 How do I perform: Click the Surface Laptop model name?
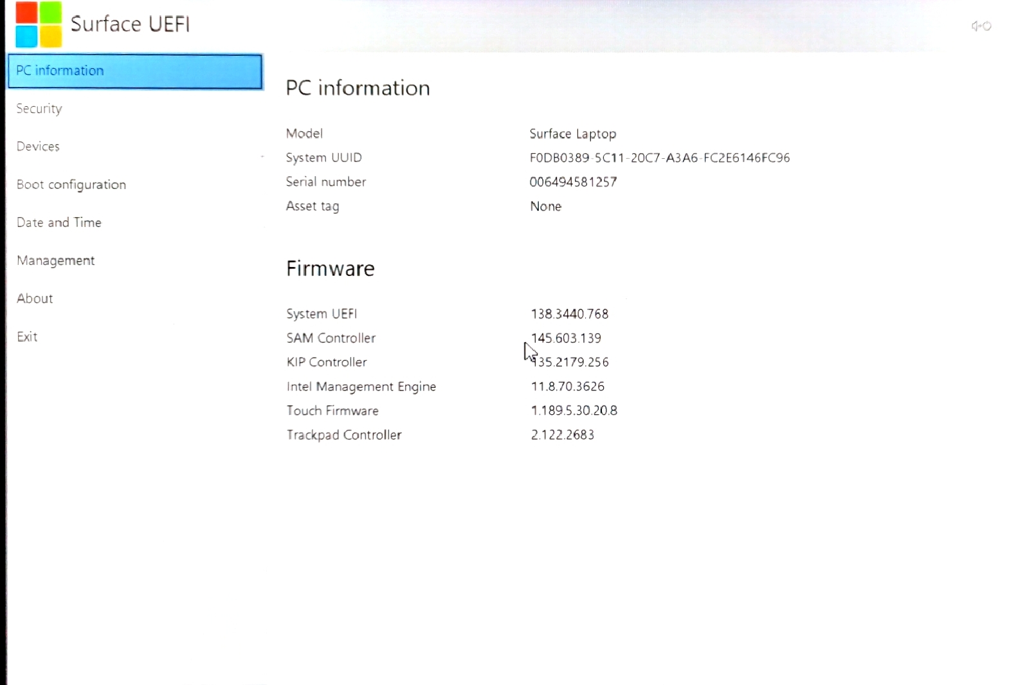click(x=572, y=134)
